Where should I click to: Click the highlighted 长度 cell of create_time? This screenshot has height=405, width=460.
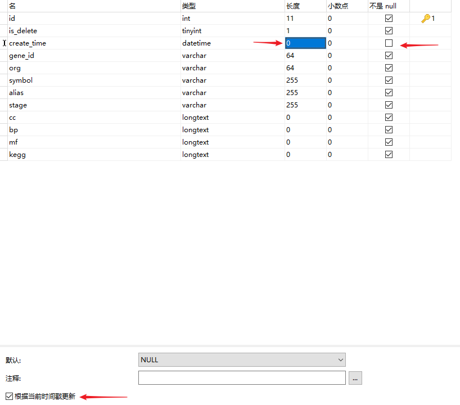click(x=304, y=43)
